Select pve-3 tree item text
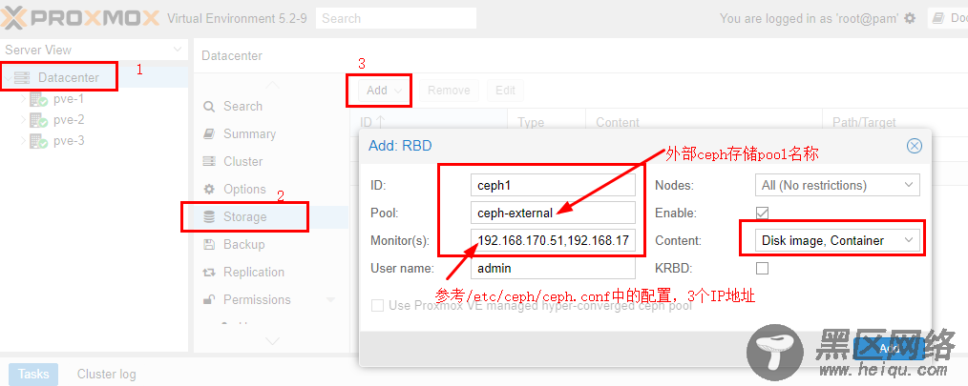Image resolution: width=968 pixels, height=386 pixels. pyautogui.click(x=69, y=141)
